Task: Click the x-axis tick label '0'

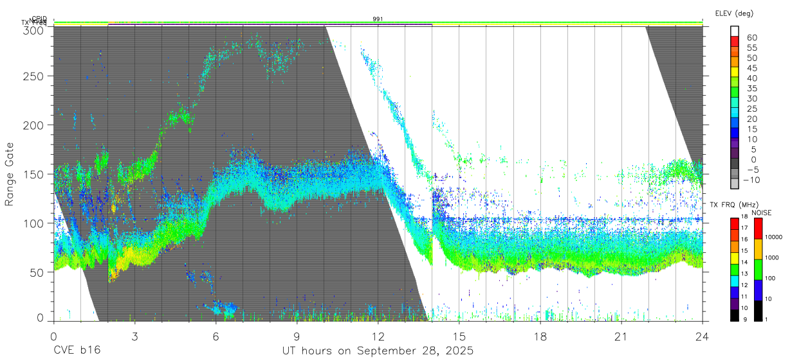Action: click(53, 336)
